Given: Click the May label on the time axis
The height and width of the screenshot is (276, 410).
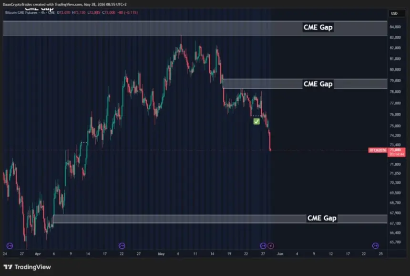Looking at the screenshot, I should coord(161,254).
